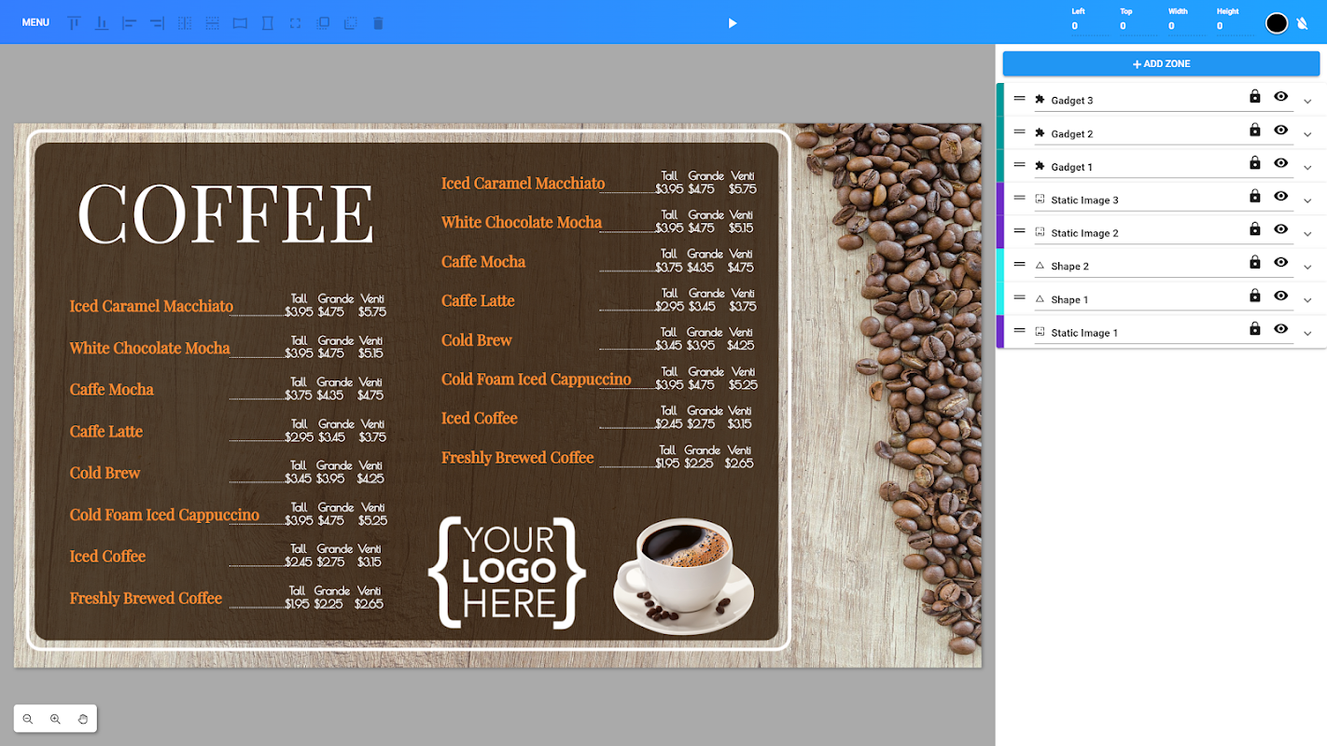Distribute zones vertically (dotted rows icon)
The width and height of the screenshot is (1327, 746).
point(213,22)
